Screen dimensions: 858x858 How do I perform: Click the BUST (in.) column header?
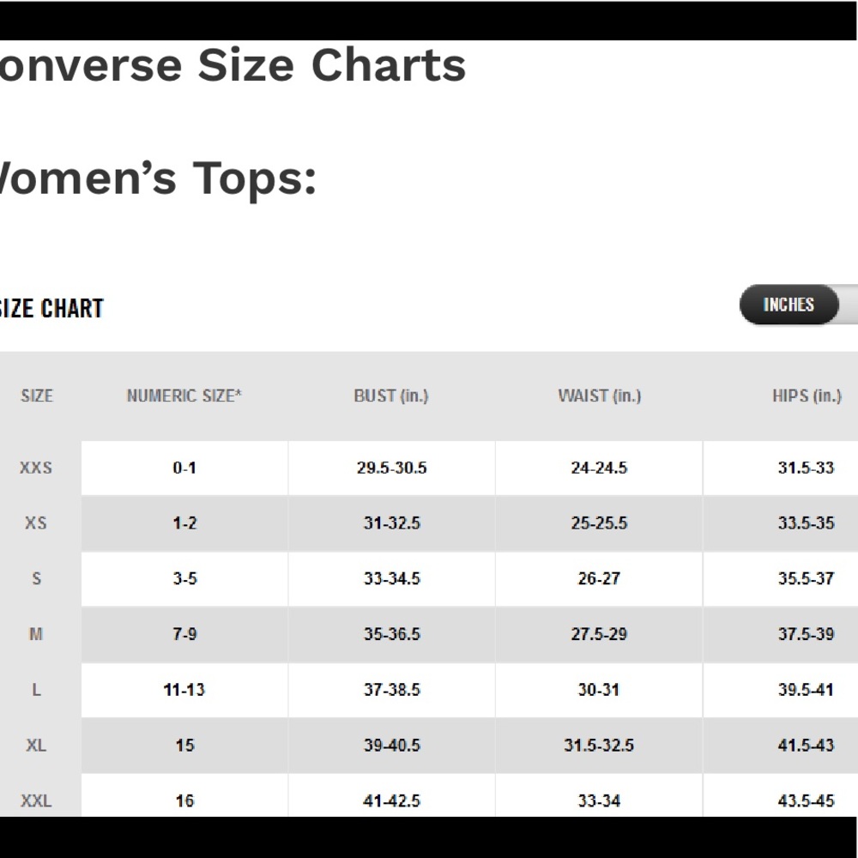(391, 396)
